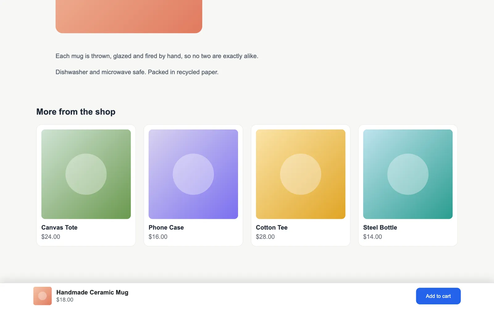Click the $18.00 price in bottom bar
The width and height of the screenshot is (494, 309).
point(65,300)
